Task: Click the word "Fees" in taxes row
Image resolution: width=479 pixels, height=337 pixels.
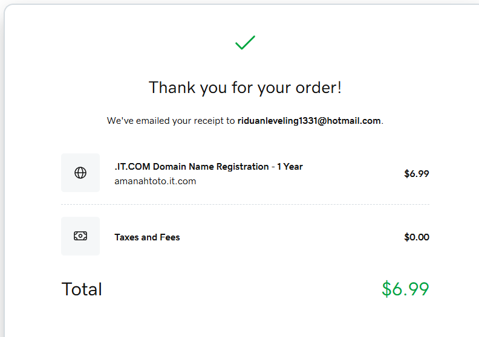Action: 169,237
